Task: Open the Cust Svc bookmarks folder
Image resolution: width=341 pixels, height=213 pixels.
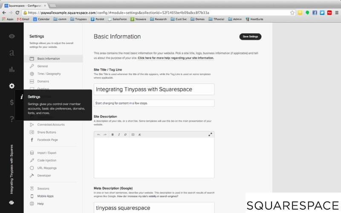Action: tap(179, 19)
